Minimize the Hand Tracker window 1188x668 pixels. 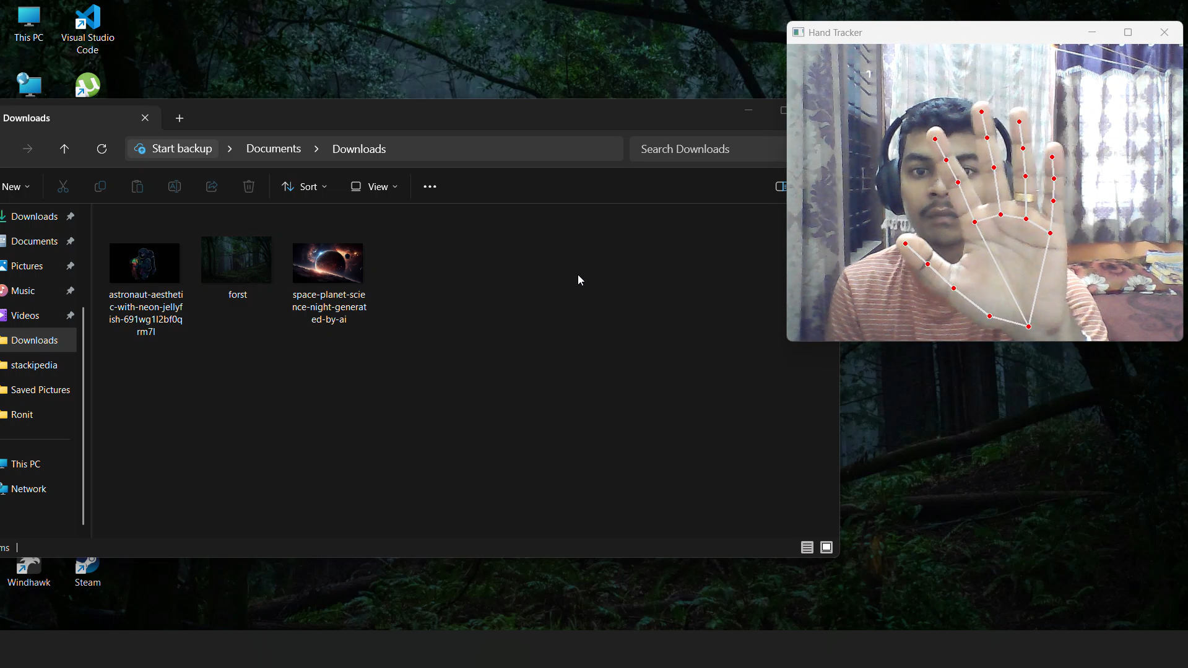1092,32
